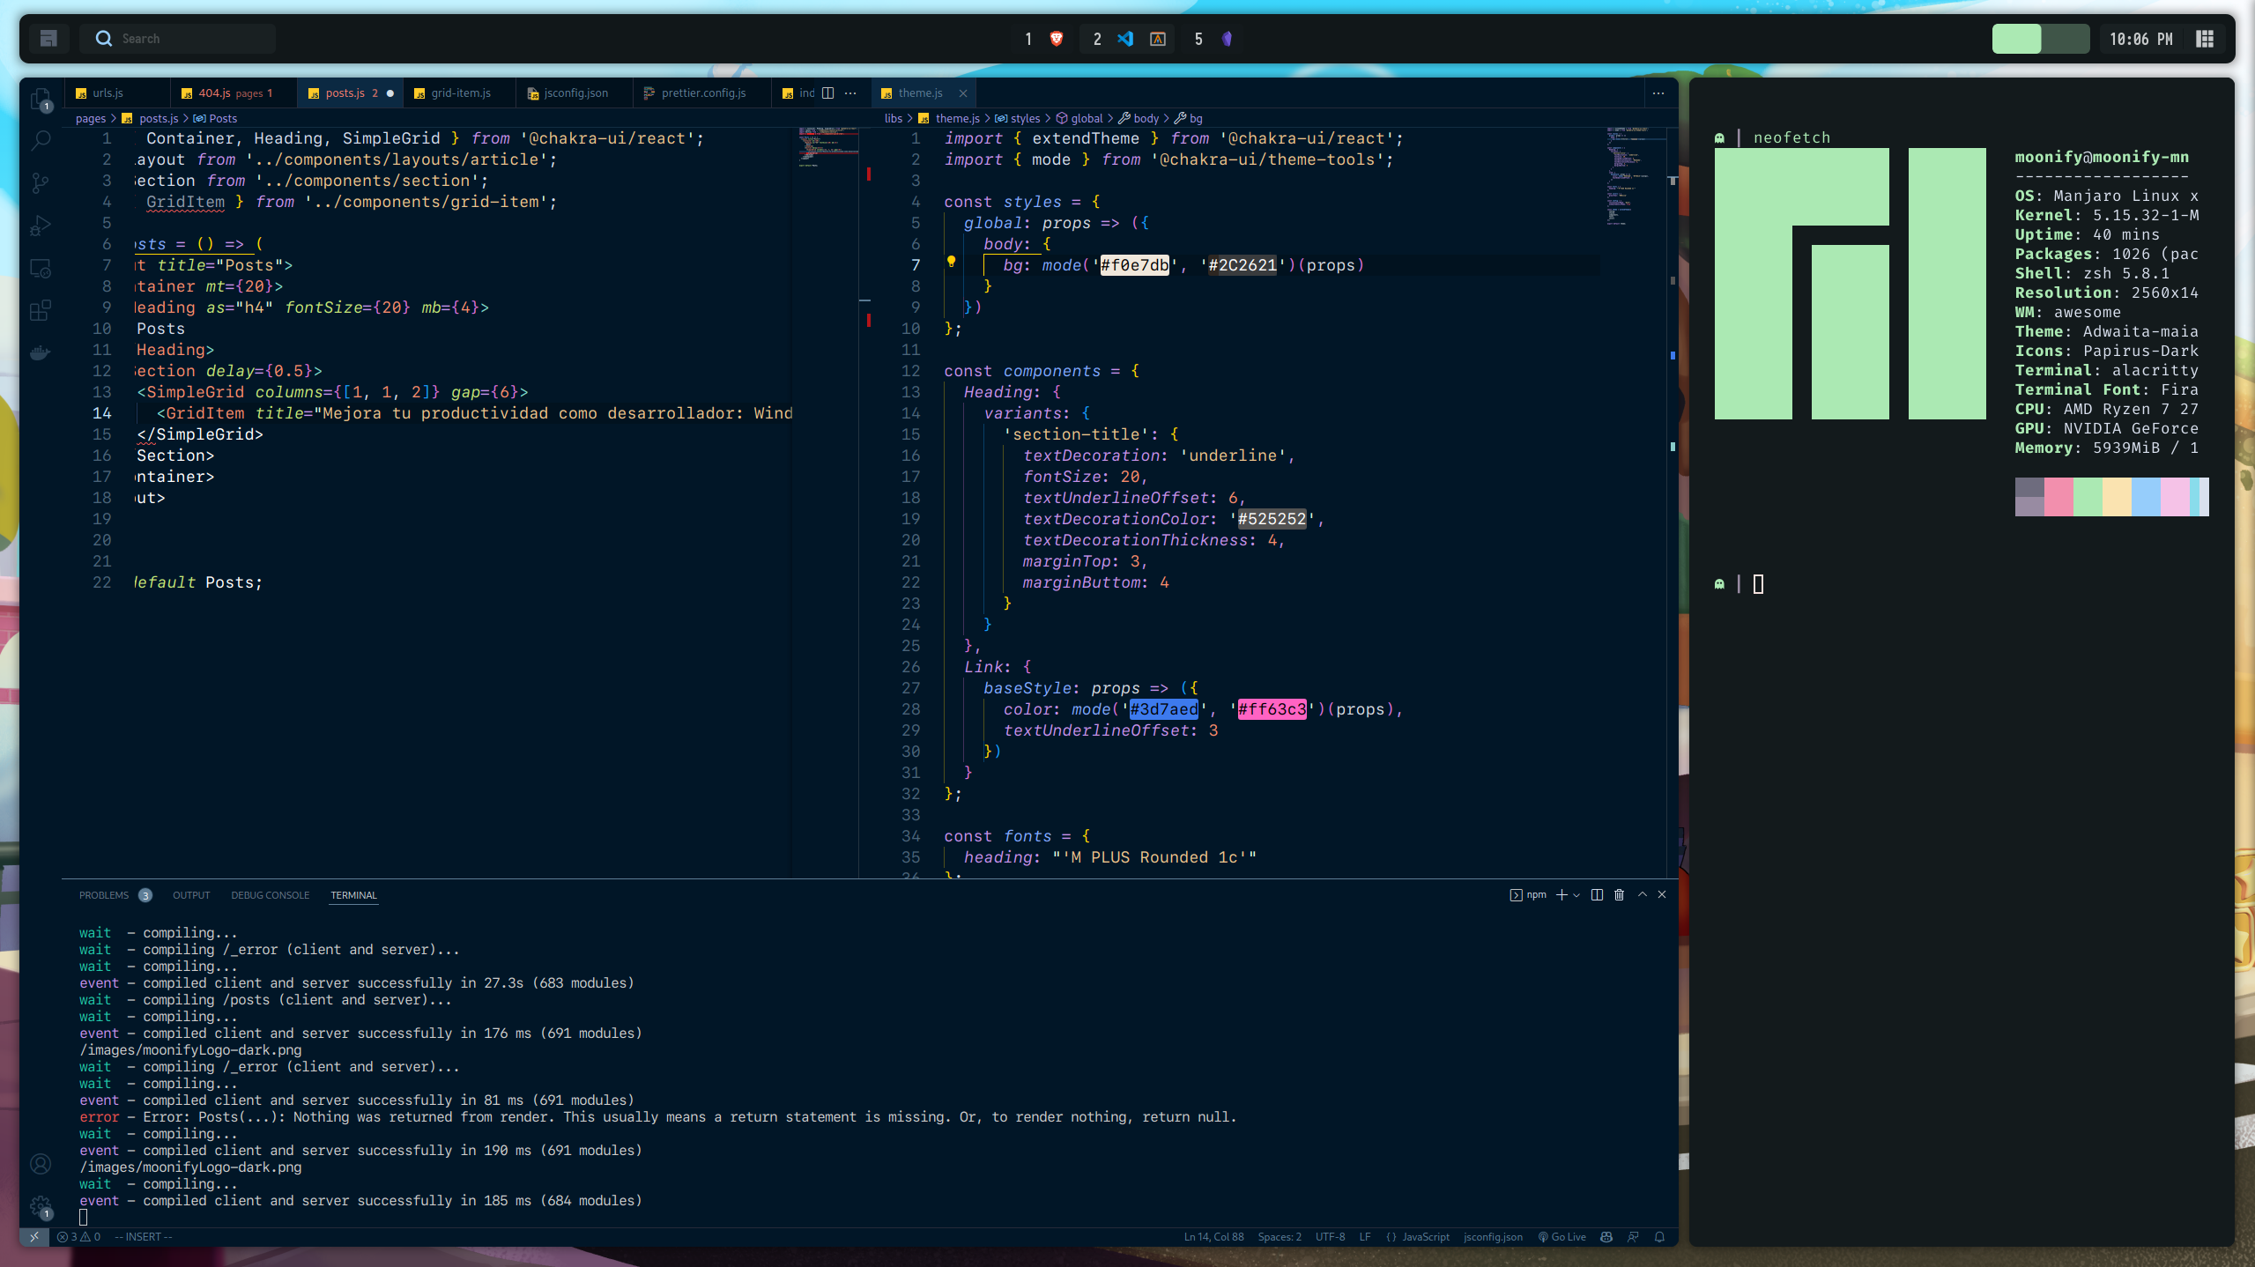Screen dimensions: 2255x1267
Task: Open the feedback icon in status bar
Action: (1633, 1237)
